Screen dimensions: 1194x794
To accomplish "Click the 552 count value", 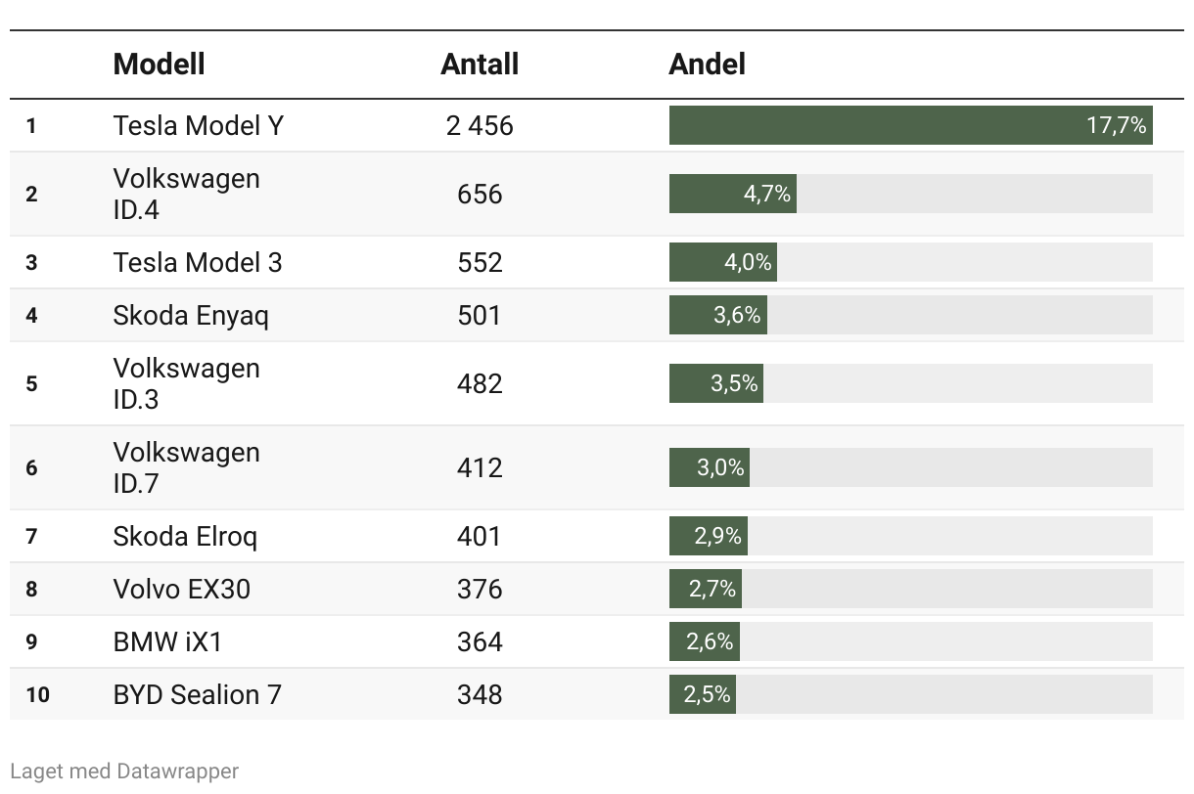I will [x=480, y=262].
